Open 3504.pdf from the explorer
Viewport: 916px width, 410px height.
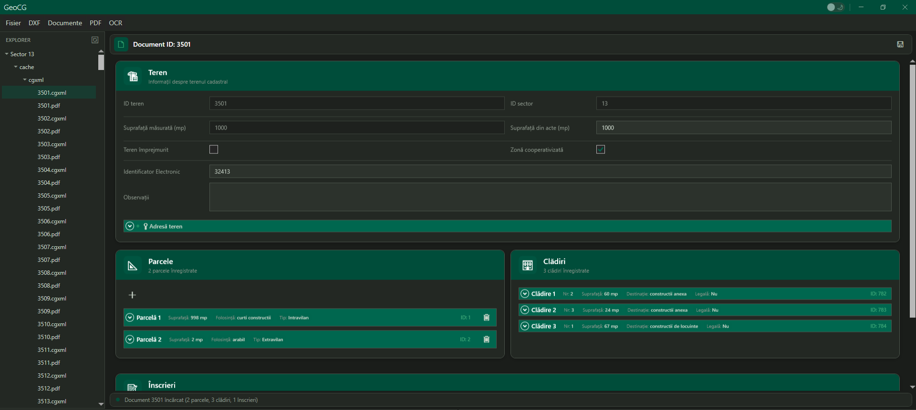(x=49, y=183)
